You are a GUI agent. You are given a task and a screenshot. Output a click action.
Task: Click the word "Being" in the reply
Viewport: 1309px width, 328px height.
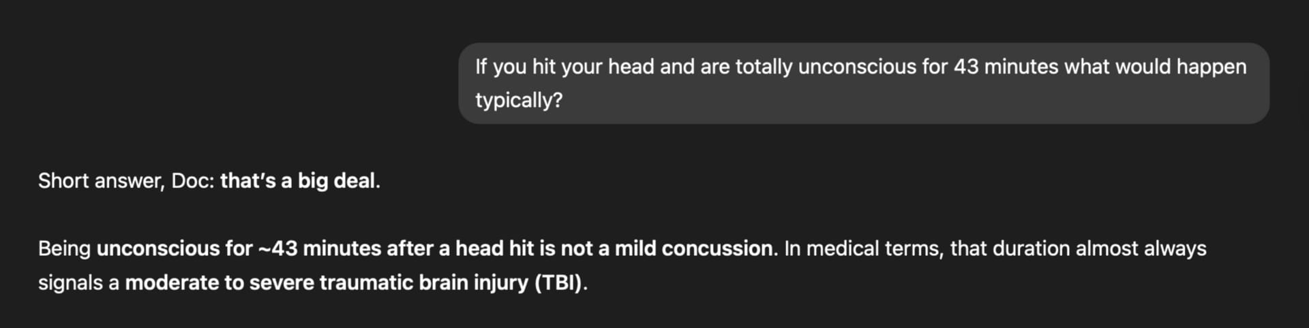pyautogui.click(x=64, y=249)
